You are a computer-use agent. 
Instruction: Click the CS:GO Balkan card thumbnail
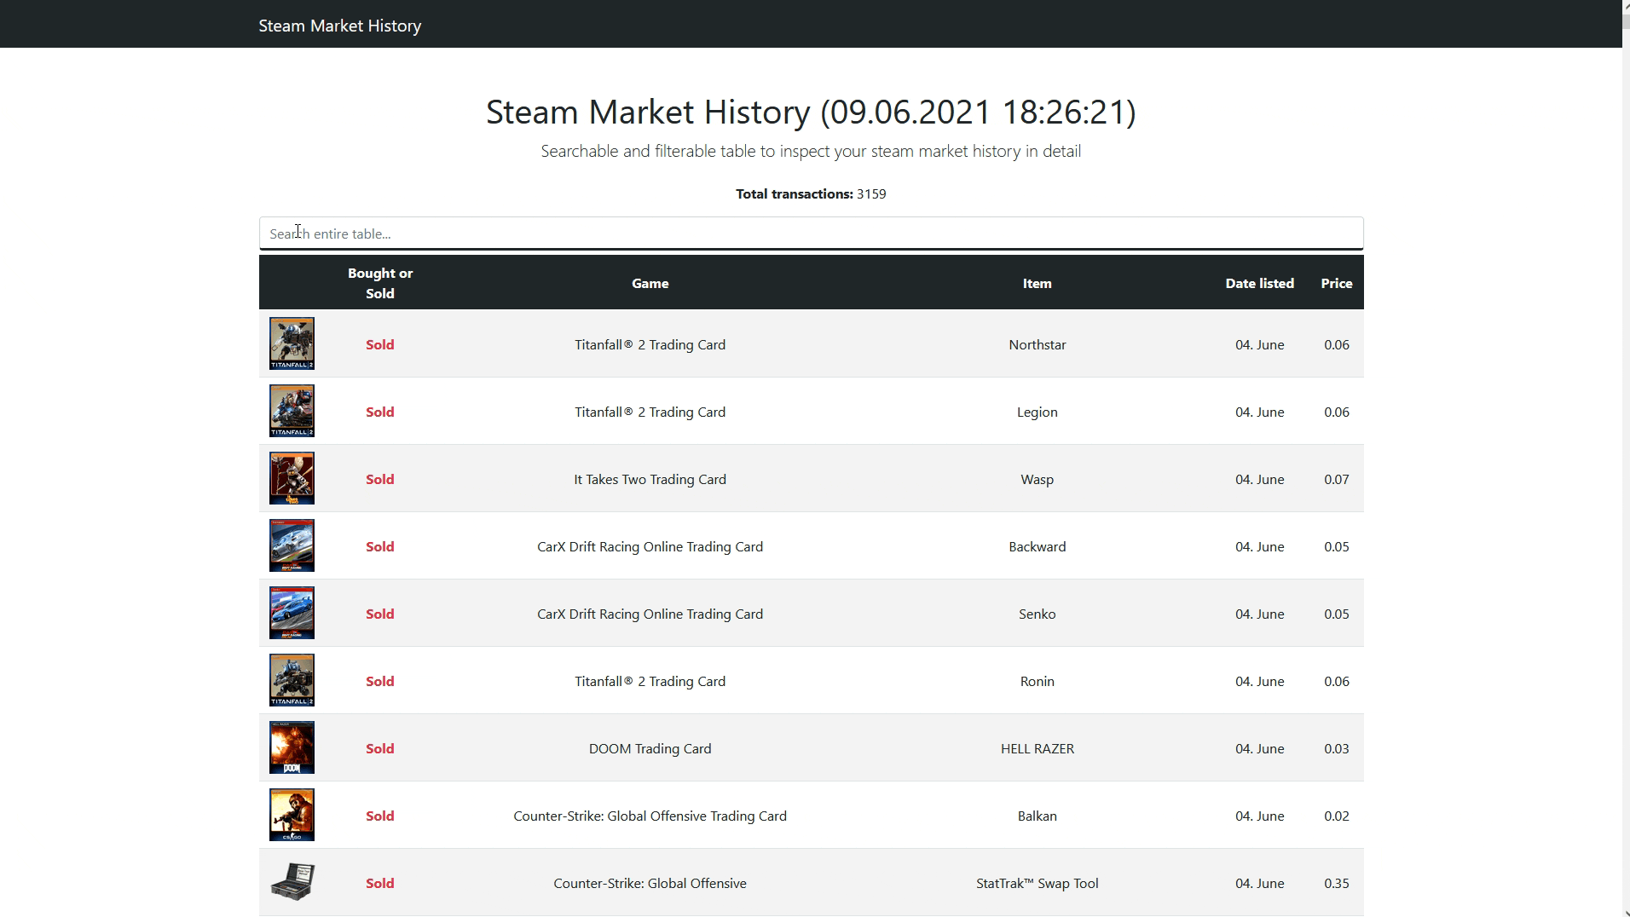pyautogui.click(x=292, y=815)
